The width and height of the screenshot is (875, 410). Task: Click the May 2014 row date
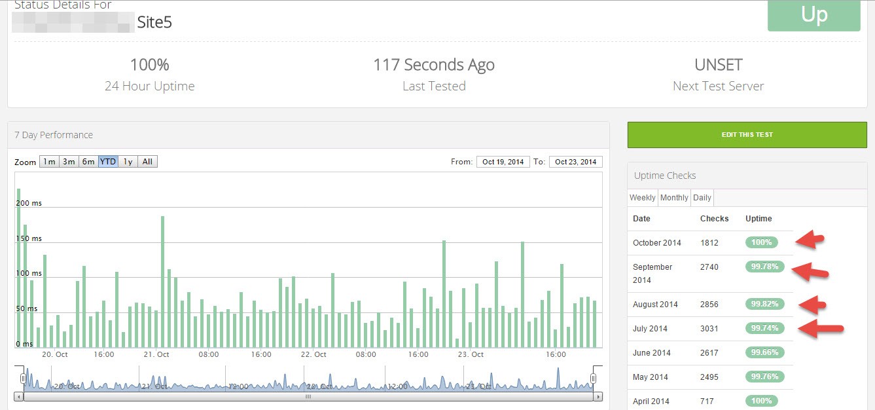click(651, 377)
